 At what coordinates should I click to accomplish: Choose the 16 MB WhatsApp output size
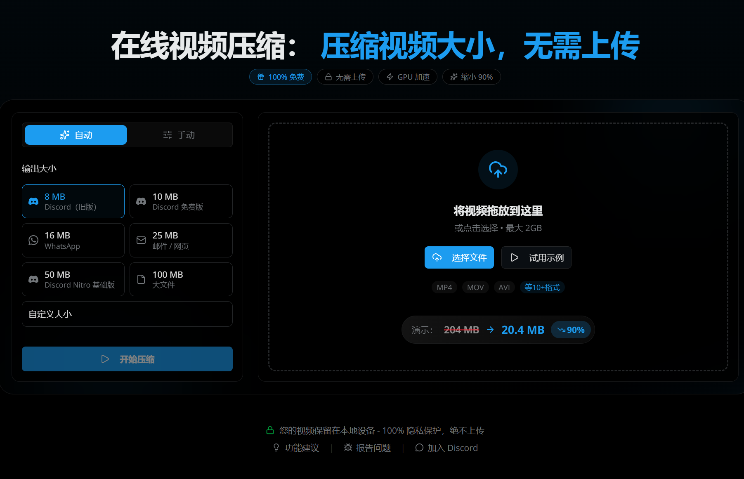(x=73, y=241)
